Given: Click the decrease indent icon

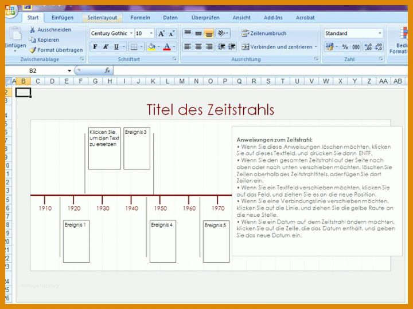Looking at the screenshot, I should (x=221, y=47).
